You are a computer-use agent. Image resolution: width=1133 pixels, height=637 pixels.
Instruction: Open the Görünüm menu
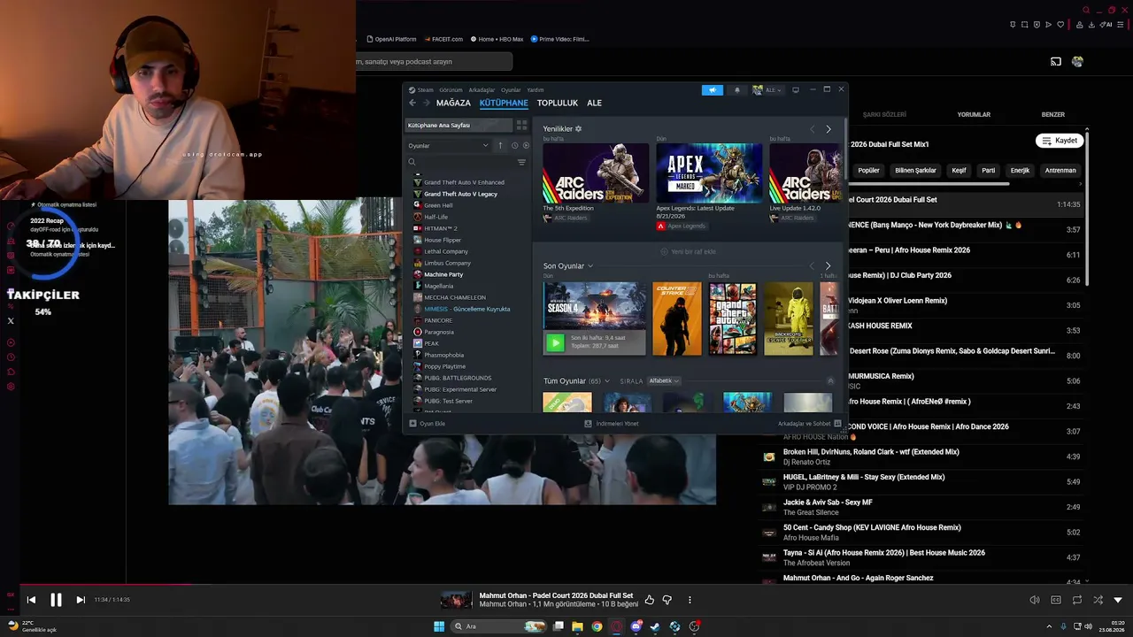pyautogui.click(x=451, y=90)
